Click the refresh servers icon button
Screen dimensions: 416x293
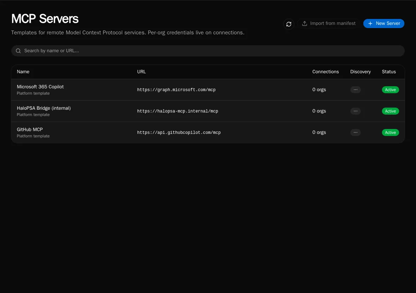289,24
